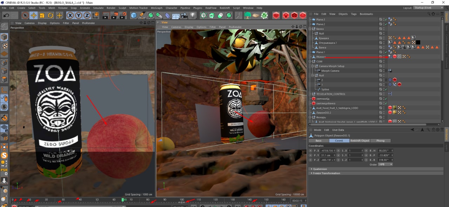This screenshot has height=207, width=449.
Task: Toggle green checkmark for светнаобд
Action: click(x=386, y=99)
